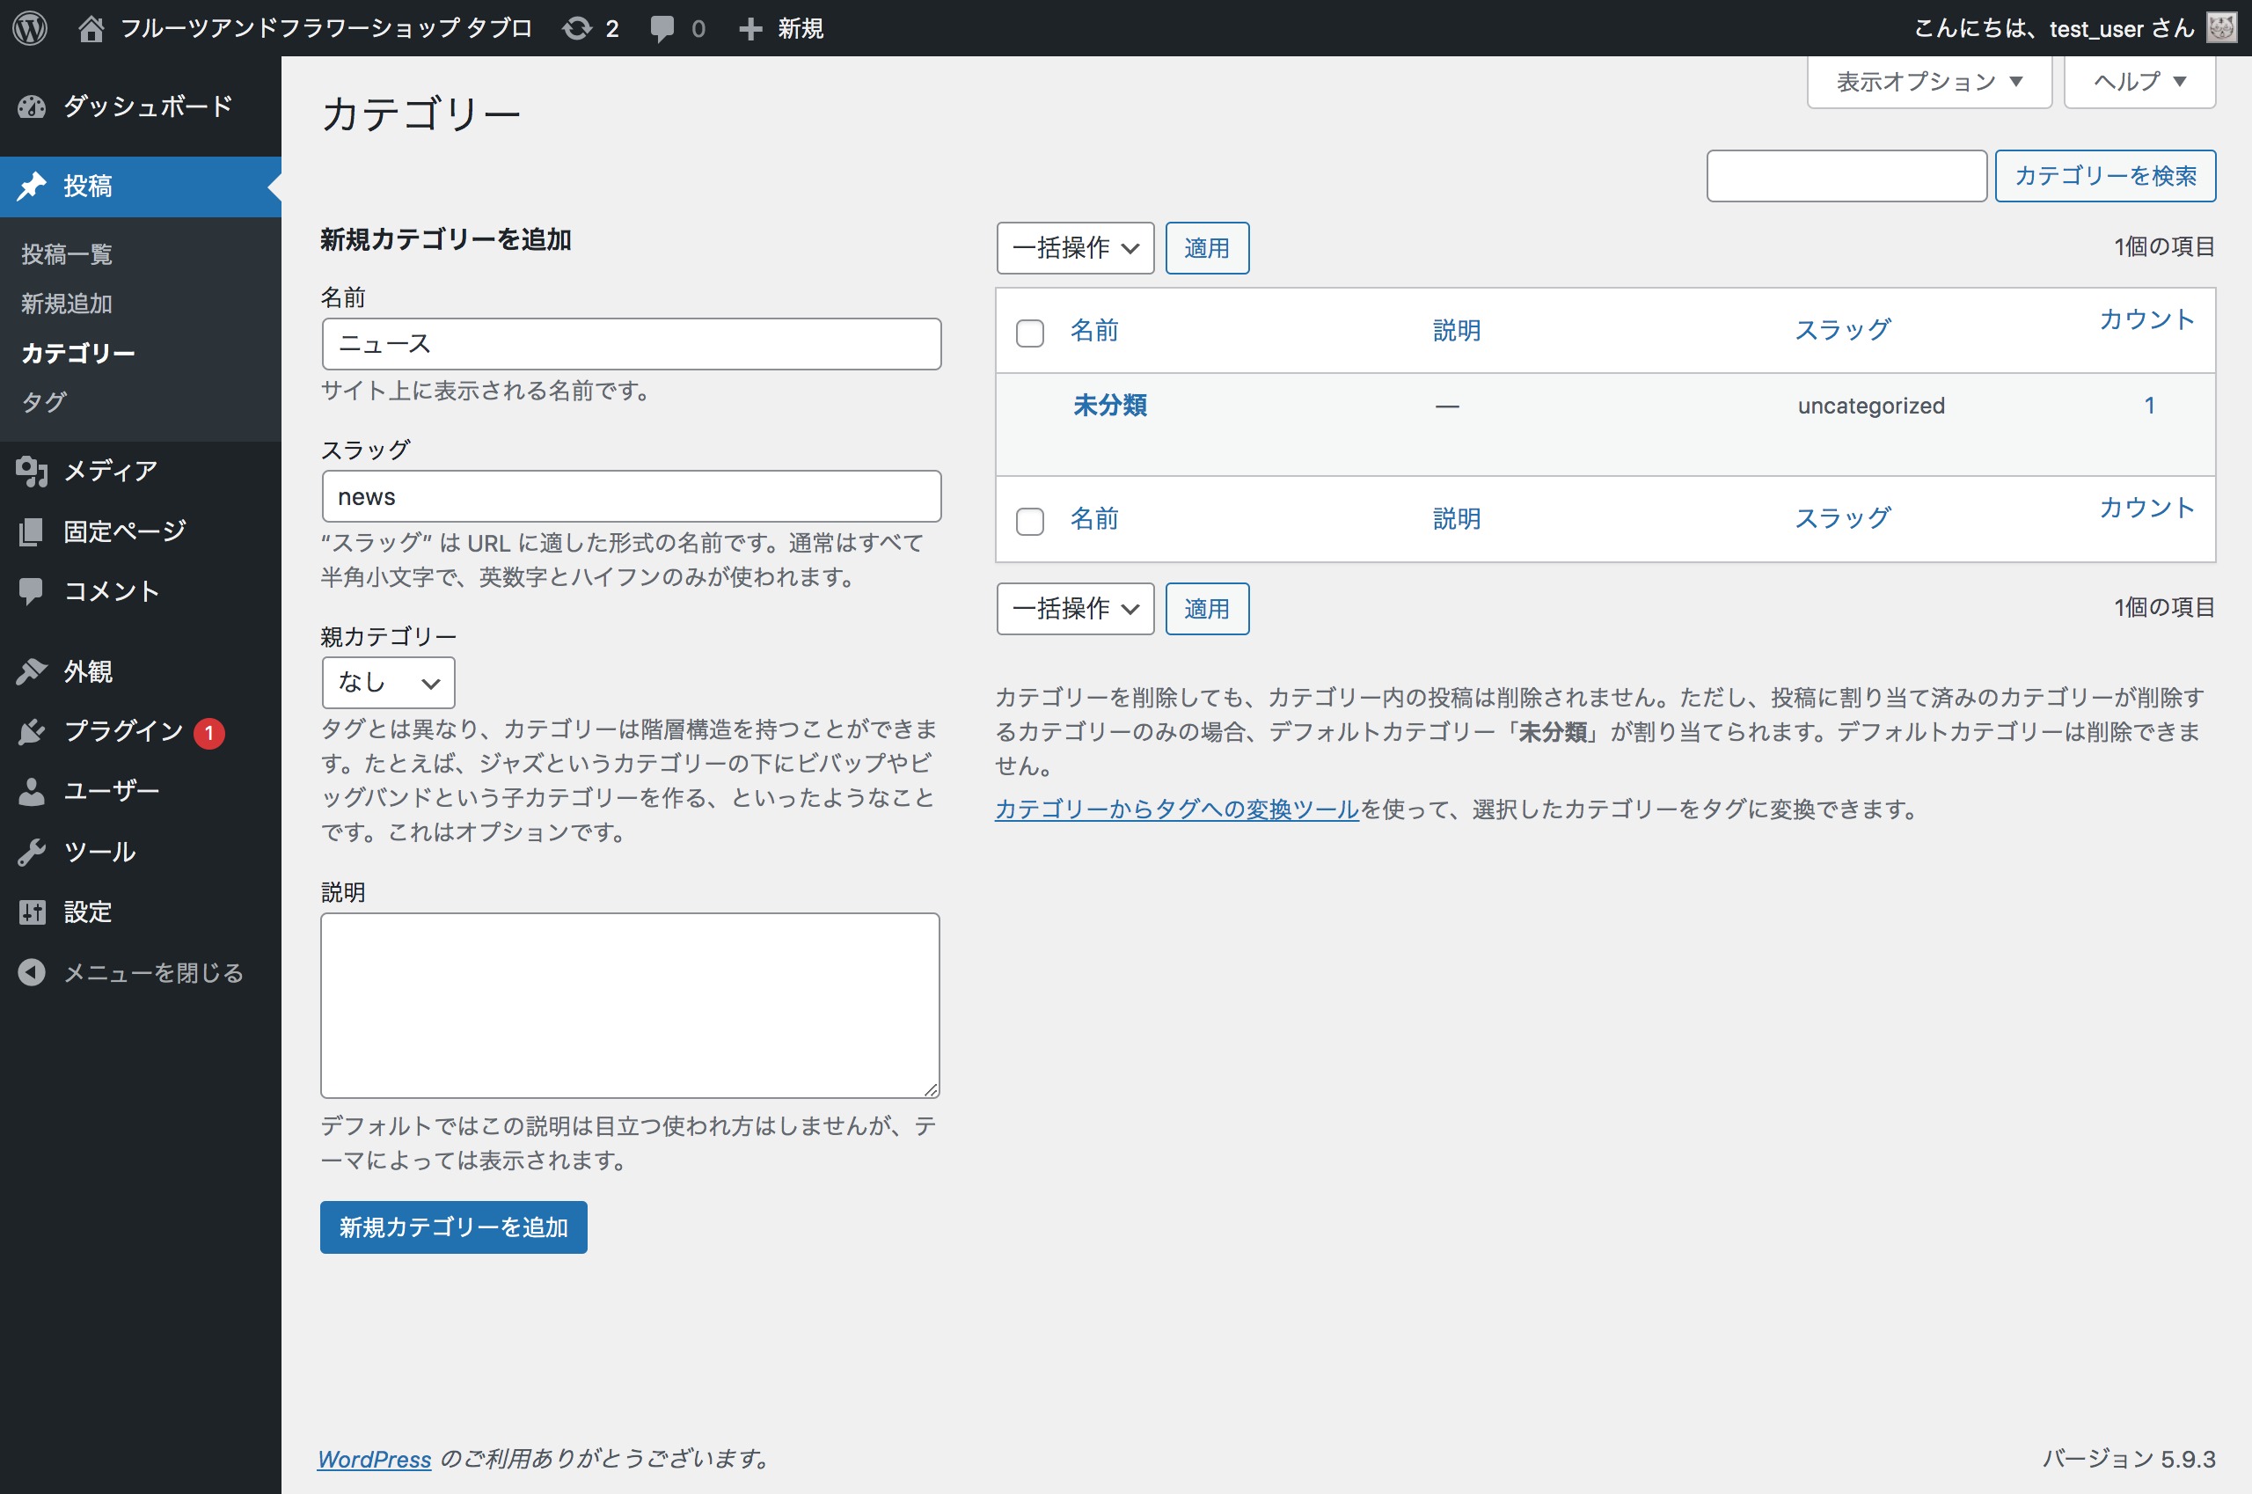Expand the ヘルプ tab
This screenshot has height=1494, width=2252.
[x=2139, y=82]
